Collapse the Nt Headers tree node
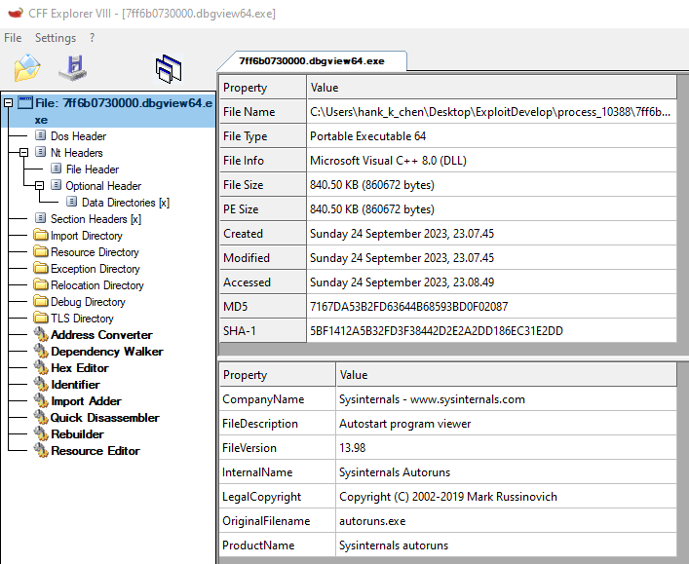The width and height of the screenshot is (689, 564). pyautogui.click(x=23, y=152)
